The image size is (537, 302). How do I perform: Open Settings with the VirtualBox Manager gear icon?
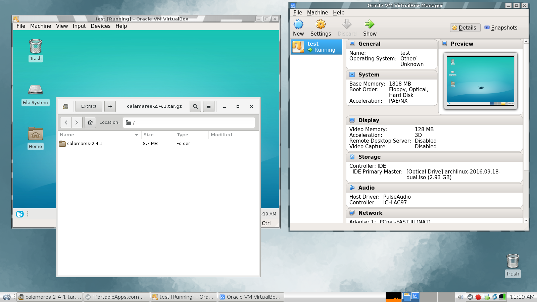pos(321,28)
